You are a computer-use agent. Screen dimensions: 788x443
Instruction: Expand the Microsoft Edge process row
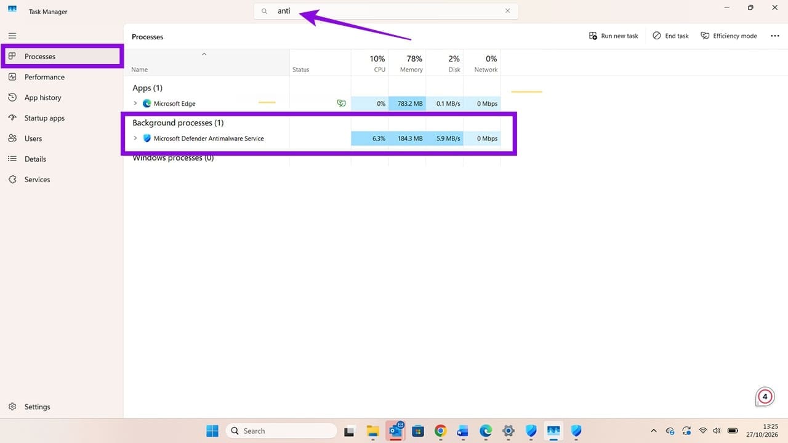pos(135,103)
